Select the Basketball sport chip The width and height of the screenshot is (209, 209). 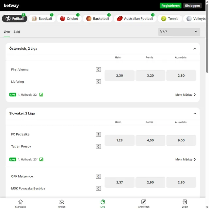[x=98, y=19]
